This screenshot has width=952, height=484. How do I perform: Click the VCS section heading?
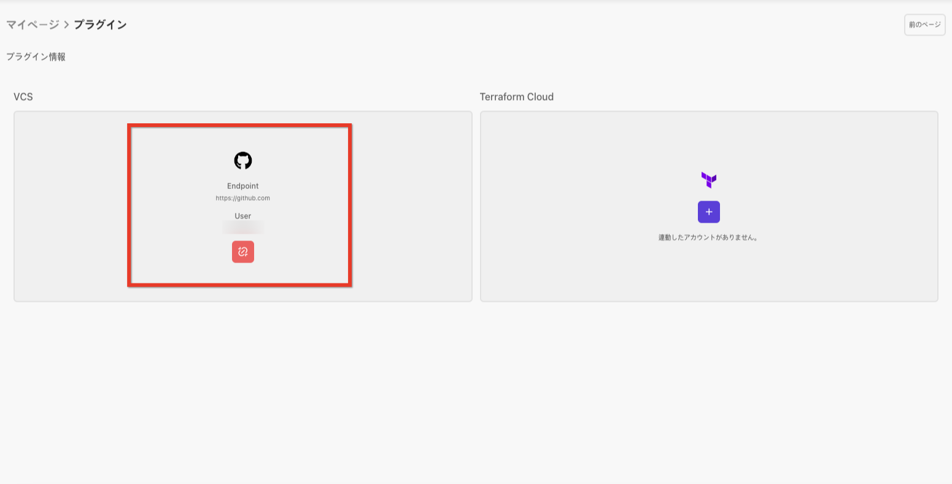click(23, 97)
